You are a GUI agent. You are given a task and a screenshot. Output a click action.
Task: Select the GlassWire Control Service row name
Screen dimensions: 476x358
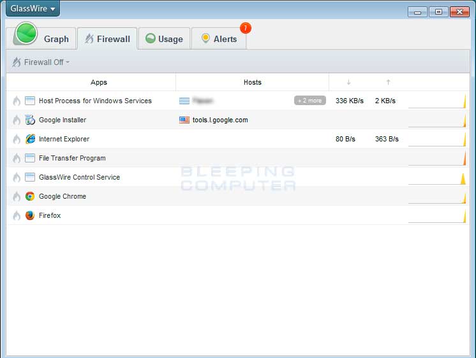[80, 177]
